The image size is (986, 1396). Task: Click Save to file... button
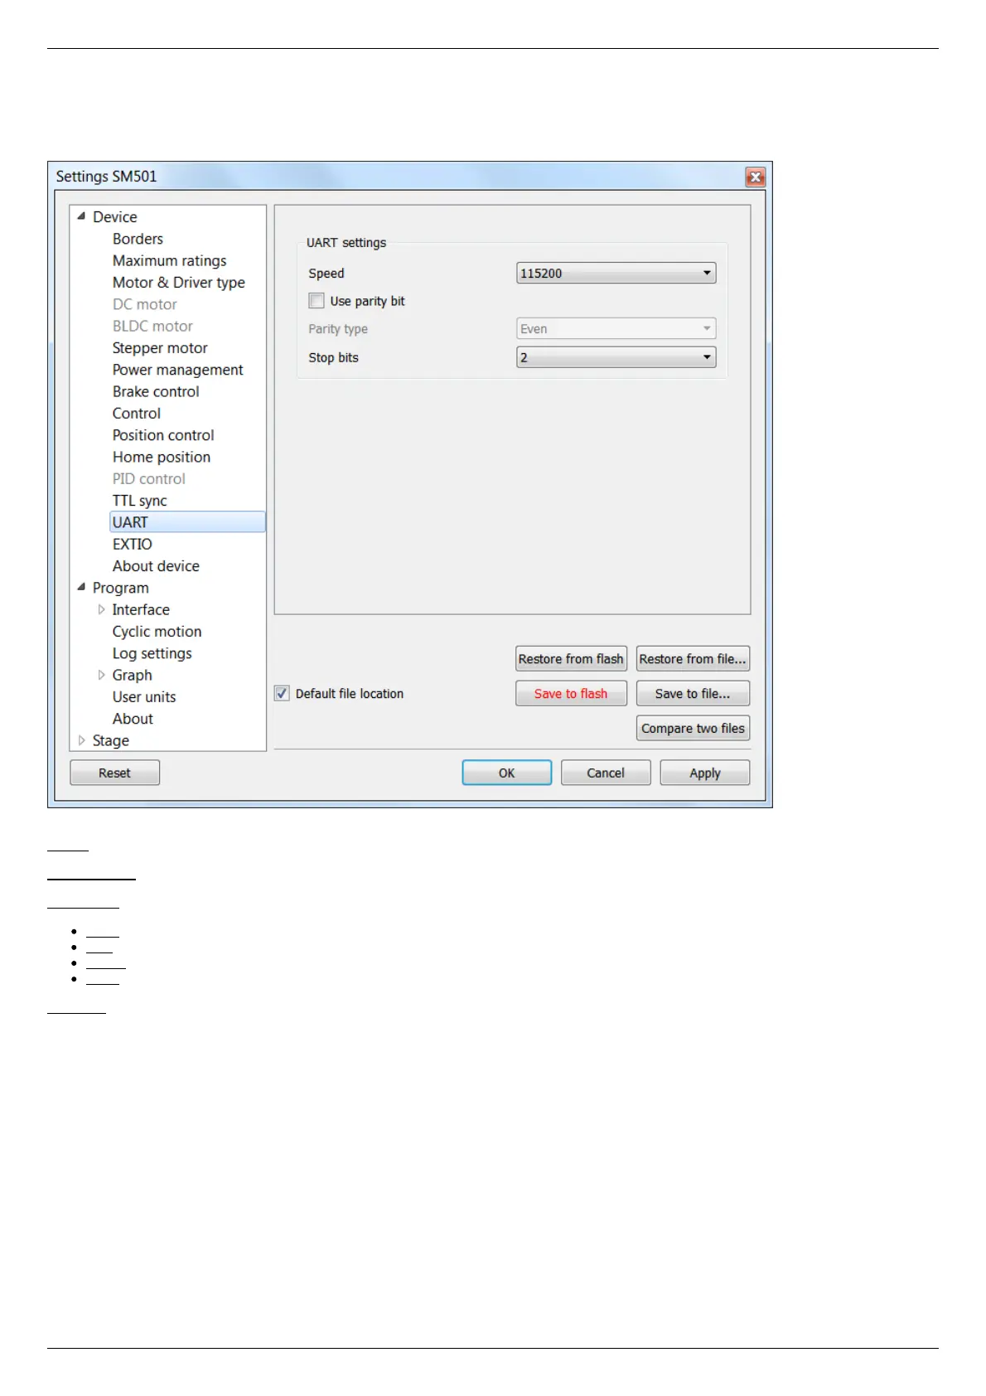693,693
